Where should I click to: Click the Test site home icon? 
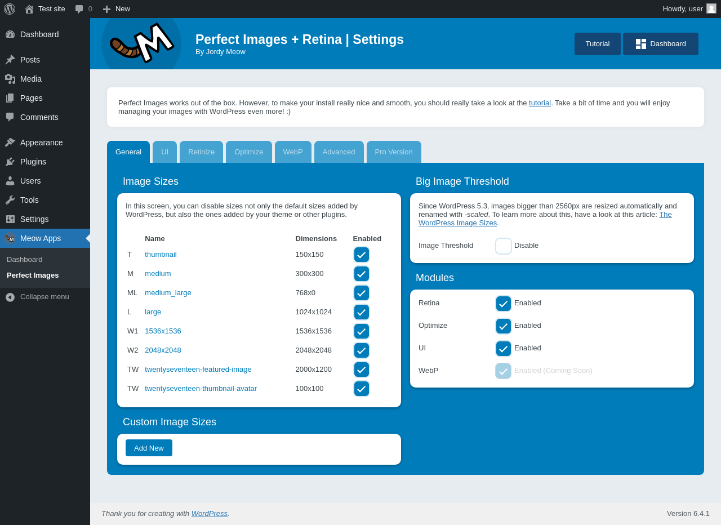click(x=29, y=9)
